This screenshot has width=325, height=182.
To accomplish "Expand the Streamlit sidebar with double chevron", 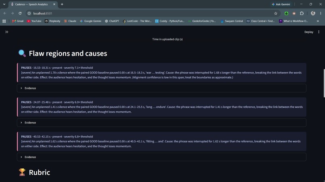I will point(6,32).
